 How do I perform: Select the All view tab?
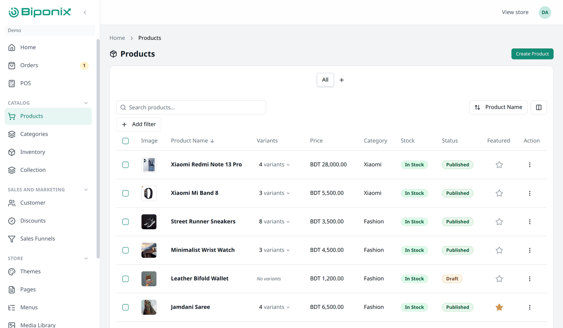pos(325,80)
